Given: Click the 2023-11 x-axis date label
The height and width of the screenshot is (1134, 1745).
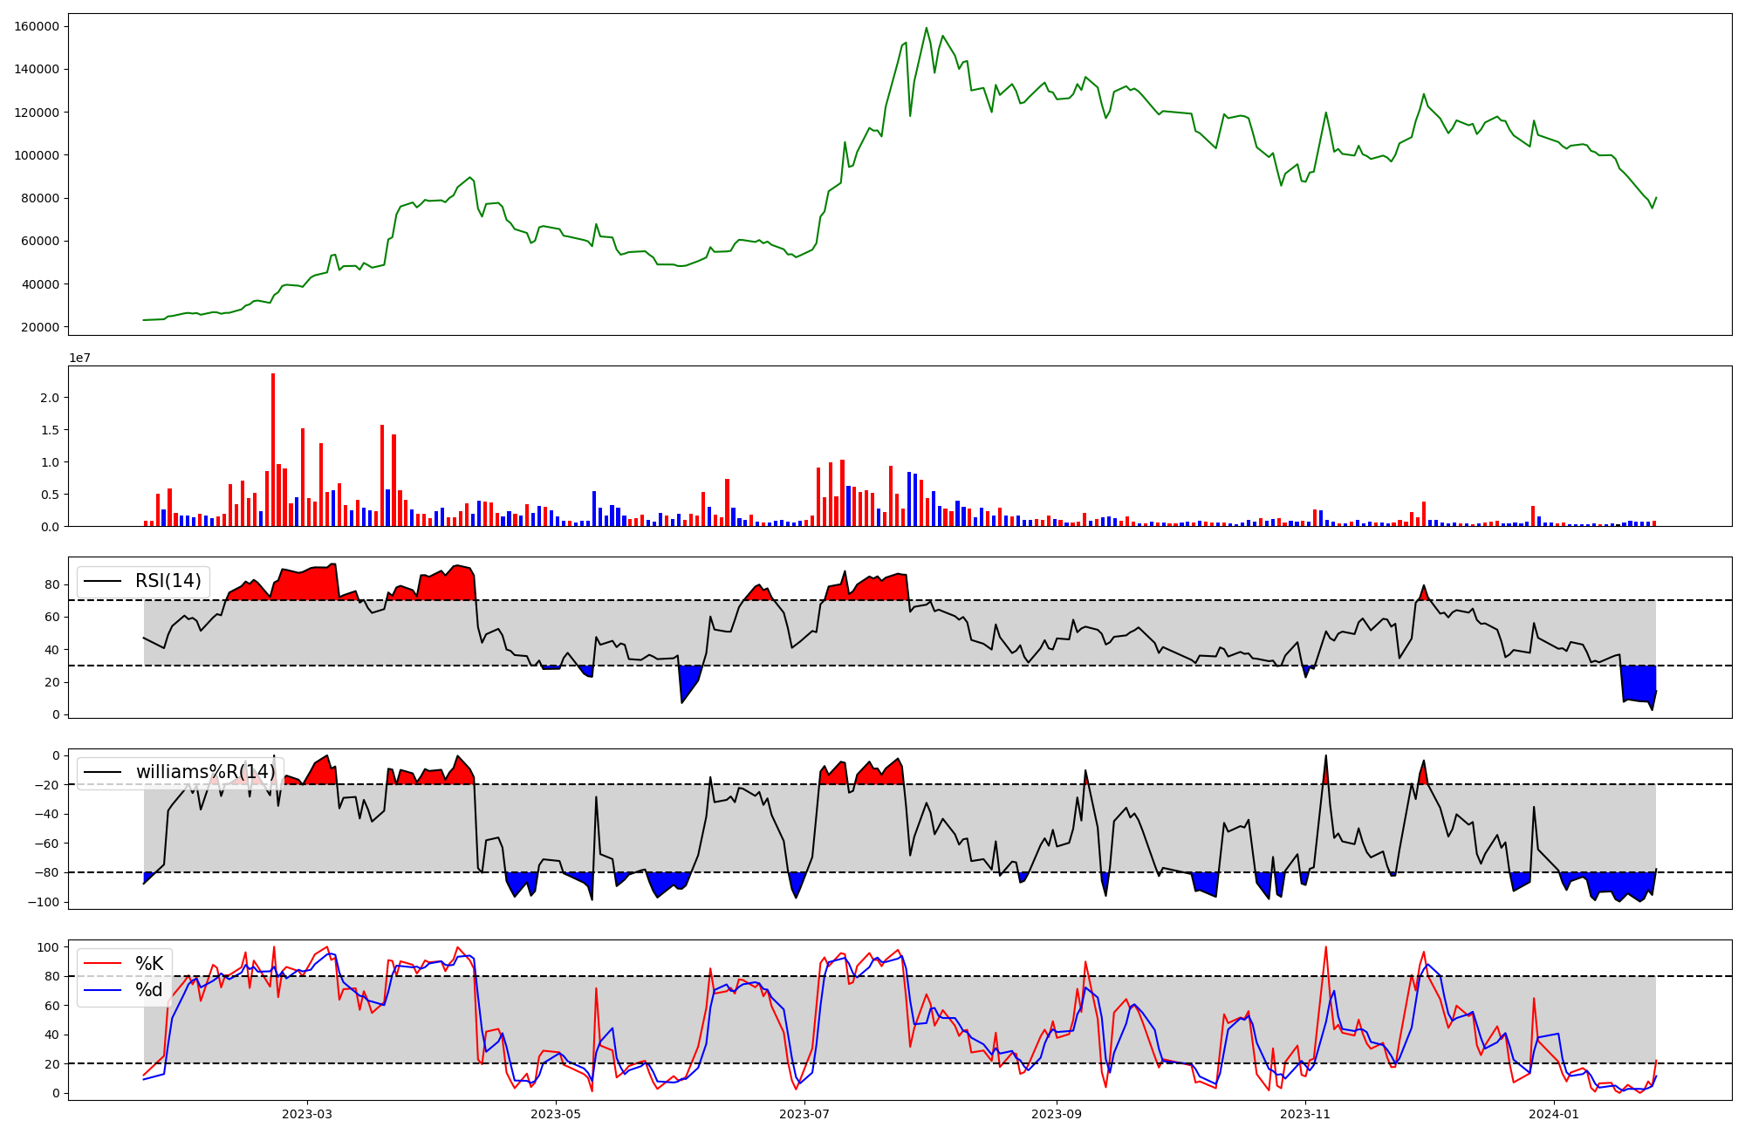Looking at the screenshot, I should click(1305, 1114).
